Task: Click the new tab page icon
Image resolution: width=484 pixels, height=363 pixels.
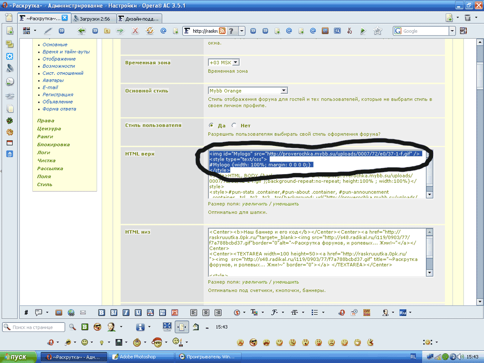Action: (x=9, y=17)
